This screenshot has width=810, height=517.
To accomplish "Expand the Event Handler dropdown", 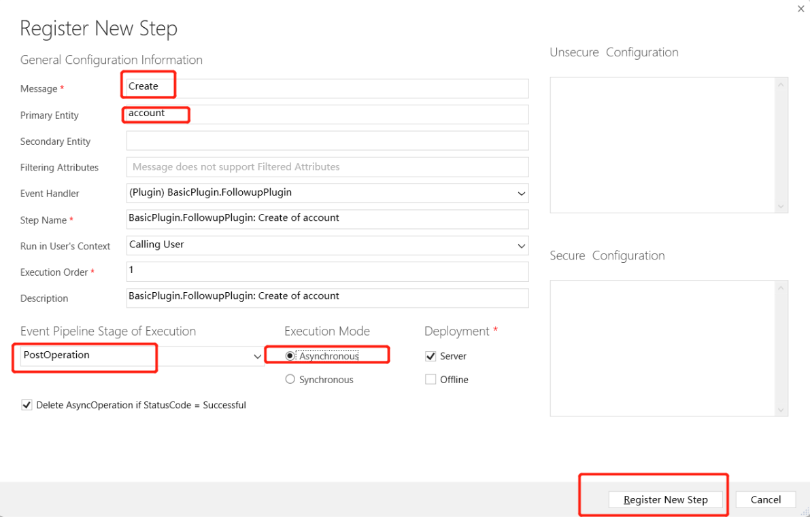I will click(521, 194).
